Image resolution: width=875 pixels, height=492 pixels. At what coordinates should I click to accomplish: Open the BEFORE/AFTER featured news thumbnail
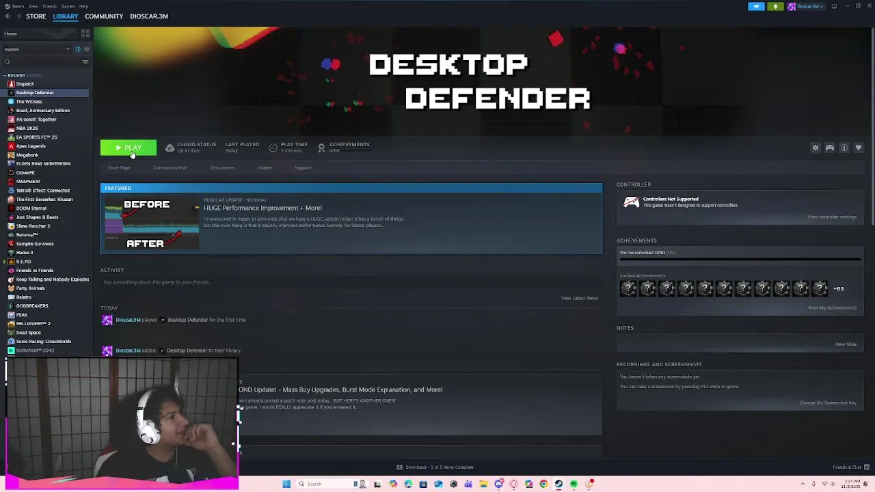[x=150, y=223]
